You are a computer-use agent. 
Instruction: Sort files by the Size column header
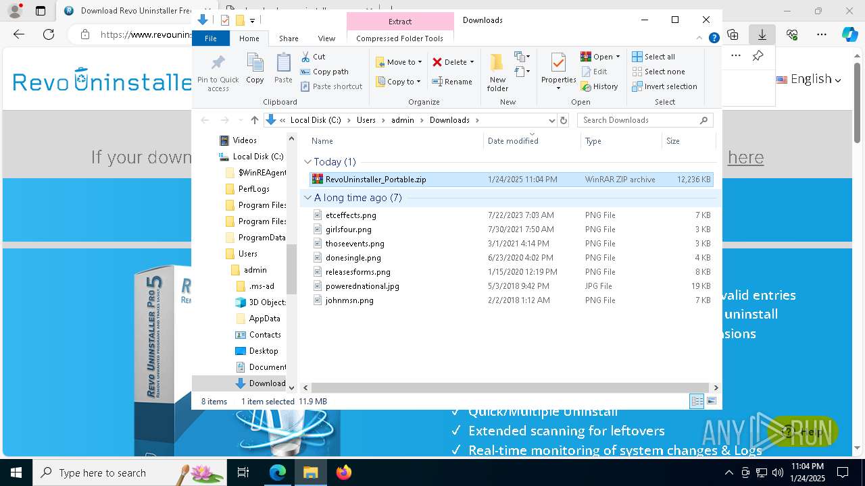coord(688,141)
